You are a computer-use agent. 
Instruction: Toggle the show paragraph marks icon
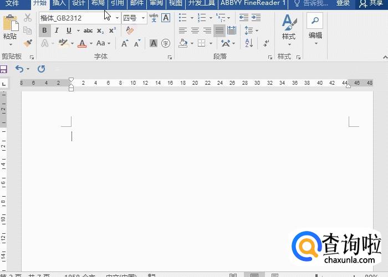point(266,43)
